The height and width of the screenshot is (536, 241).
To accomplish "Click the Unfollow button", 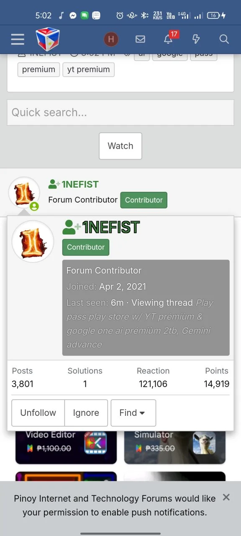I will pyautogui.click(x=38, y=413).
